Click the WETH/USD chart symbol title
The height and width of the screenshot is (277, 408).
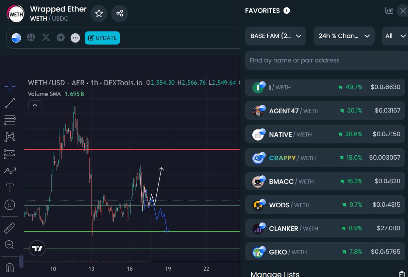pyautogui.click(x=85, y=83)
